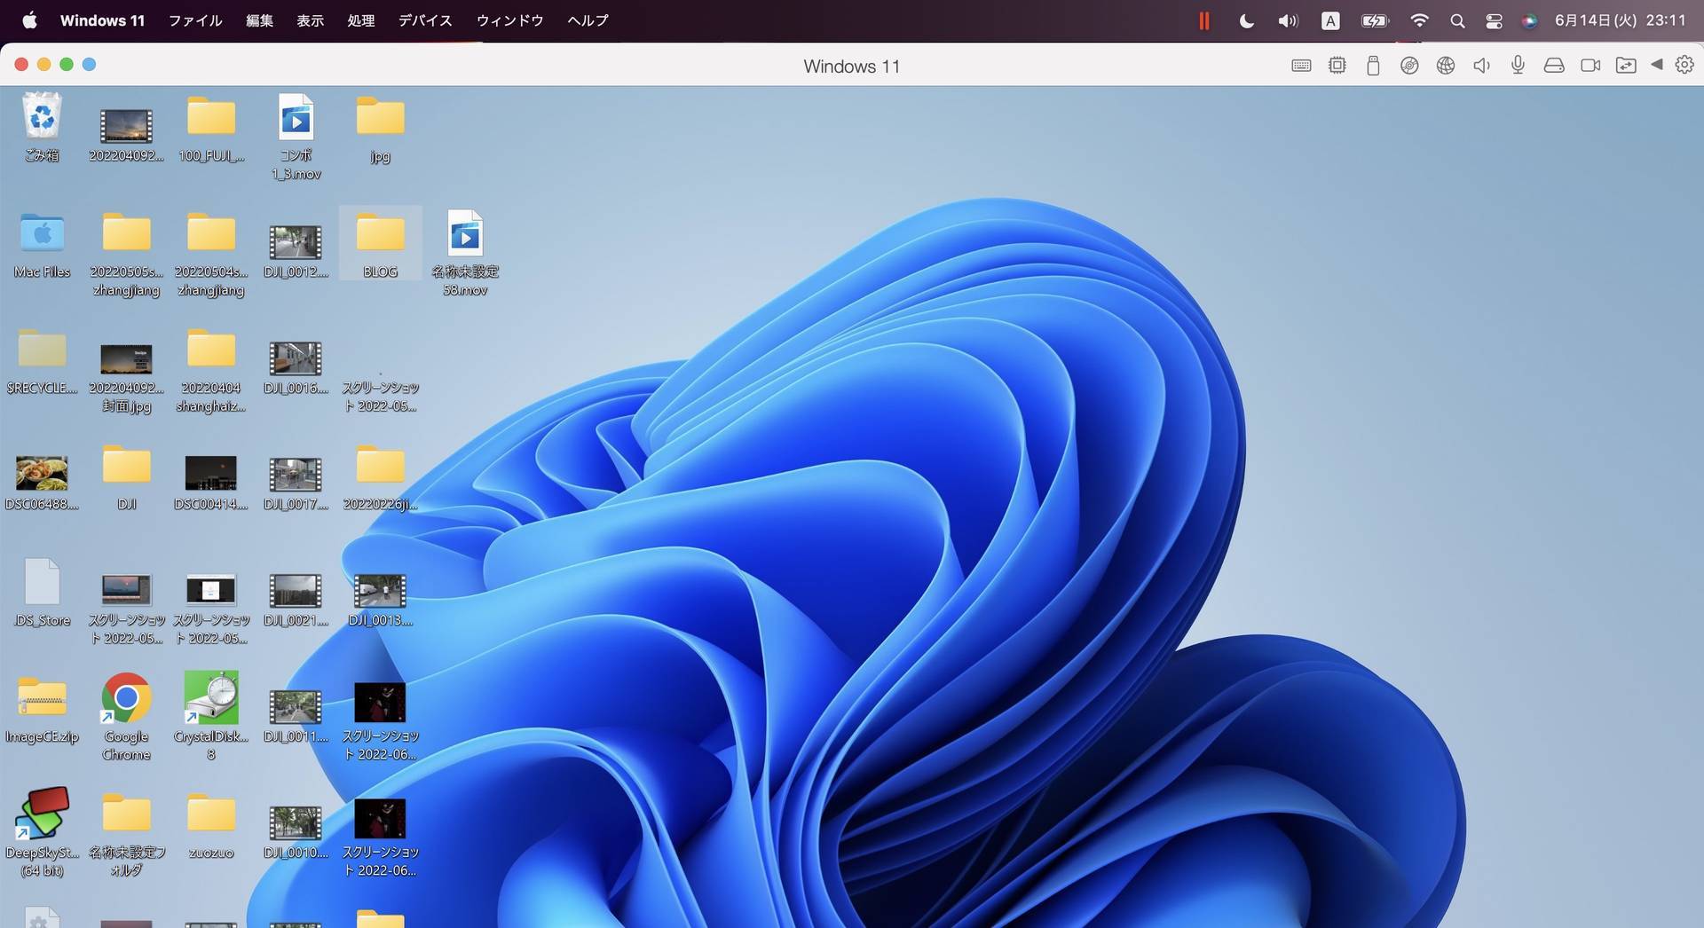Select the 20220404 shanghaiz folder

pyautogui.click(x=211, y=371)
